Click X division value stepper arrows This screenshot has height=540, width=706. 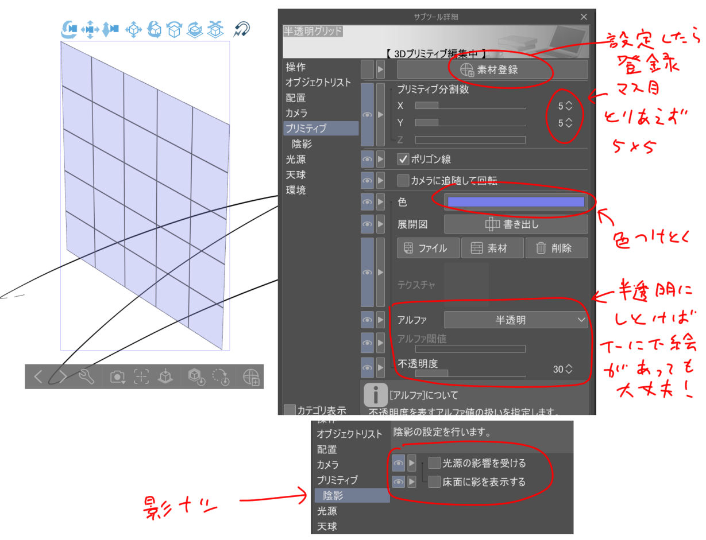[x=569, y=106]
